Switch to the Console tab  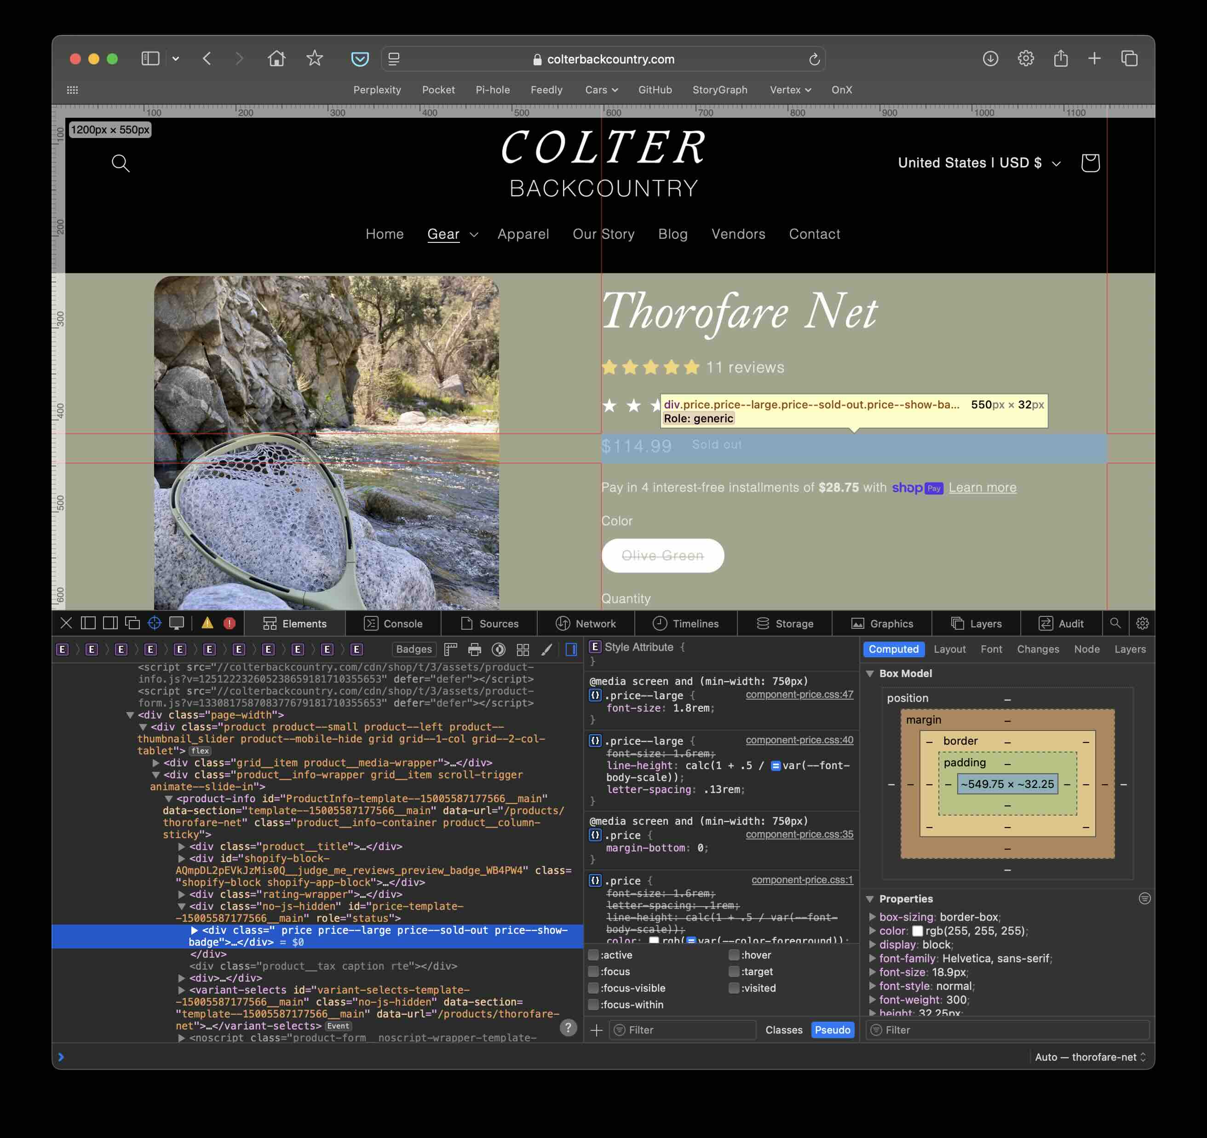pyautogui.click(x=393, y=623)
